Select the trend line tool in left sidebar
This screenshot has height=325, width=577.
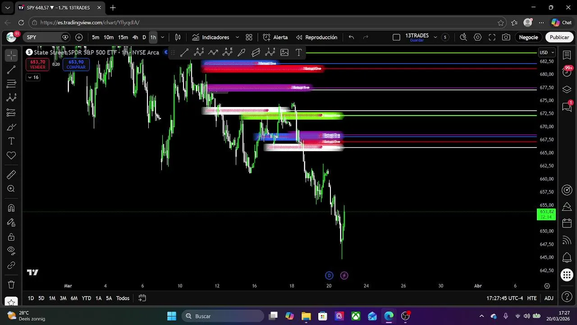[x=11, y=70]
